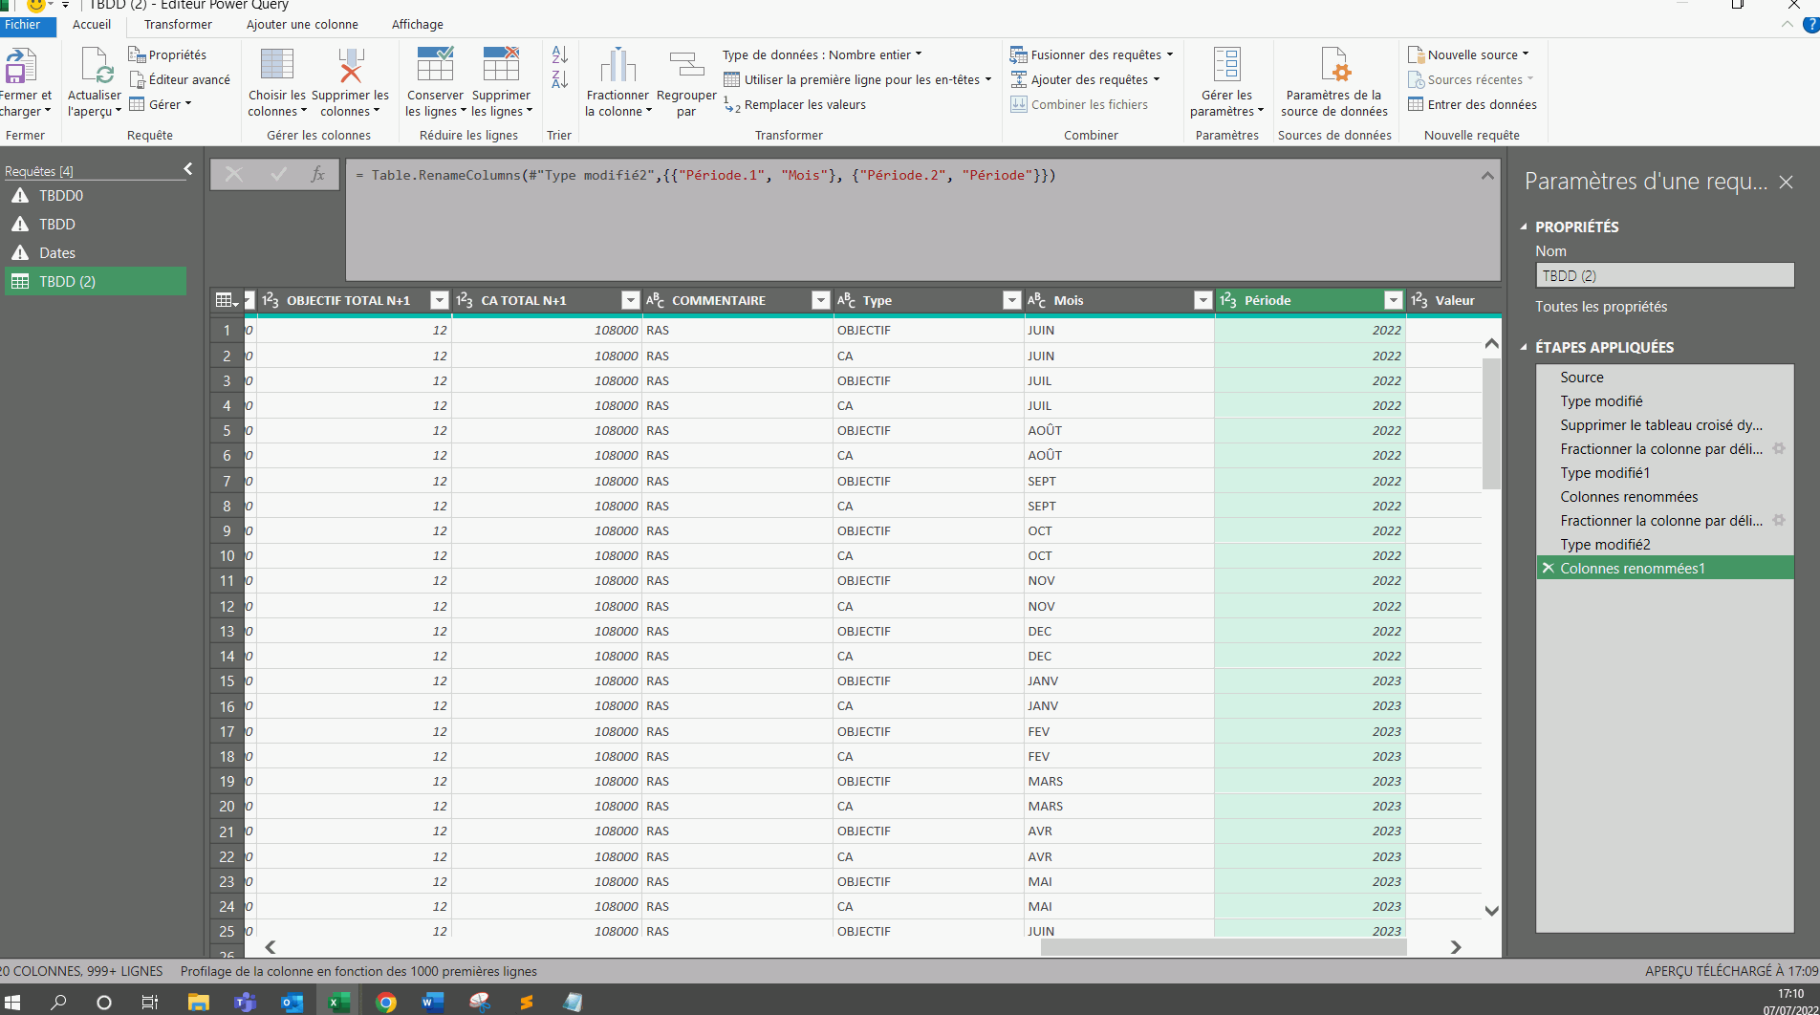Click the Actualiser l'aperçu icon

pyautogui.click(x=95, y=67)
